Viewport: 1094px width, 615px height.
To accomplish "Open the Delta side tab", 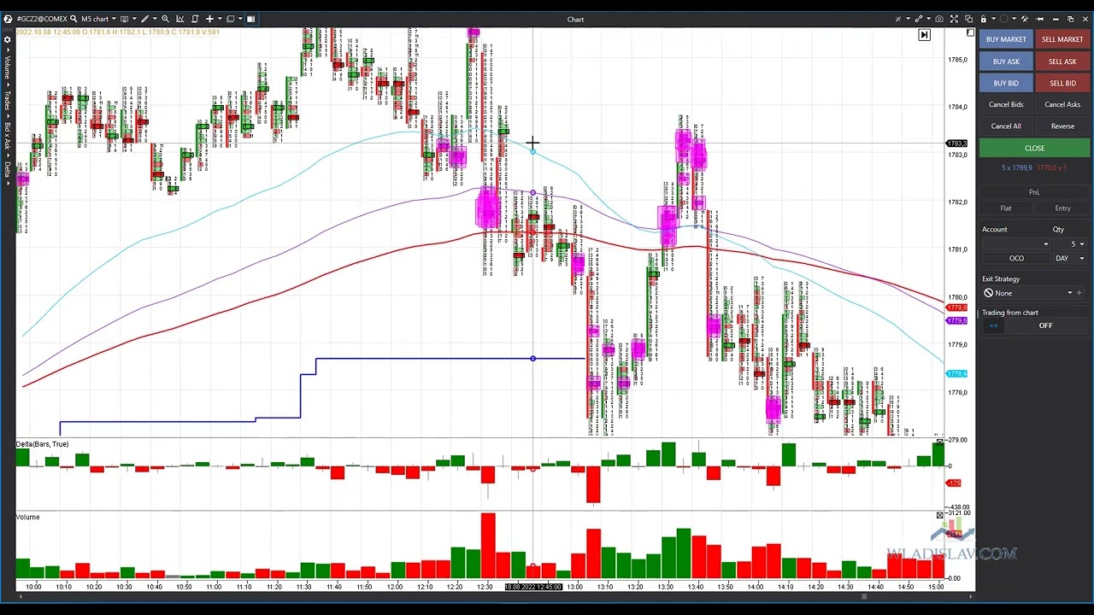I will pos(8,169).
